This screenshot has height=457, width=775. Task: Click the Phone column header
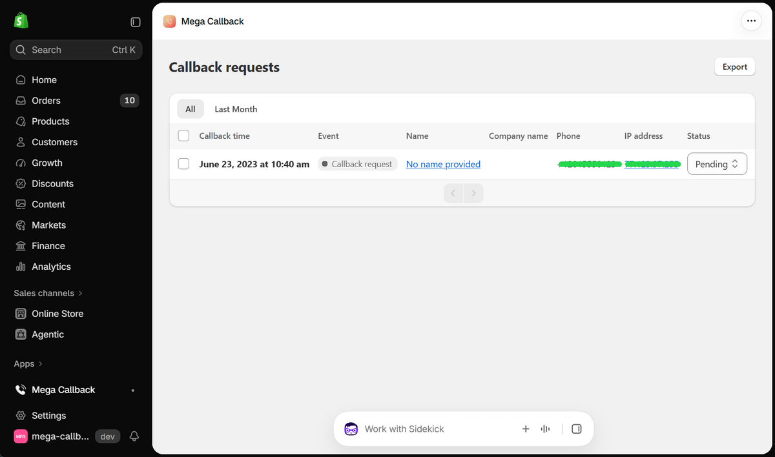pyautogui.click(x=568, y=136)
